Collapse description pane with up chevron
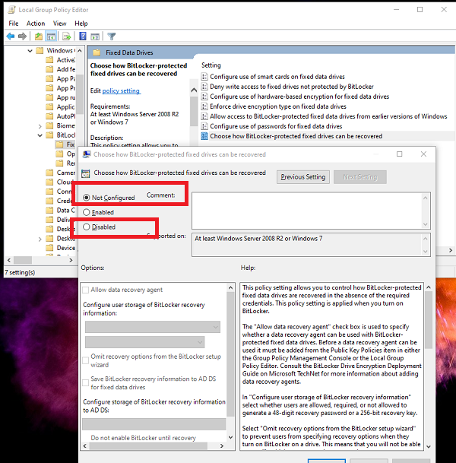The image size is (456, 463). pos(194,90)
